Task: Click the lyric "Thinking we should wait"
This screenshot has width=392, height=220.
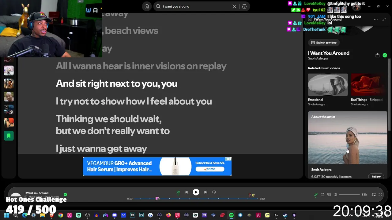Action: coord(108,119)
